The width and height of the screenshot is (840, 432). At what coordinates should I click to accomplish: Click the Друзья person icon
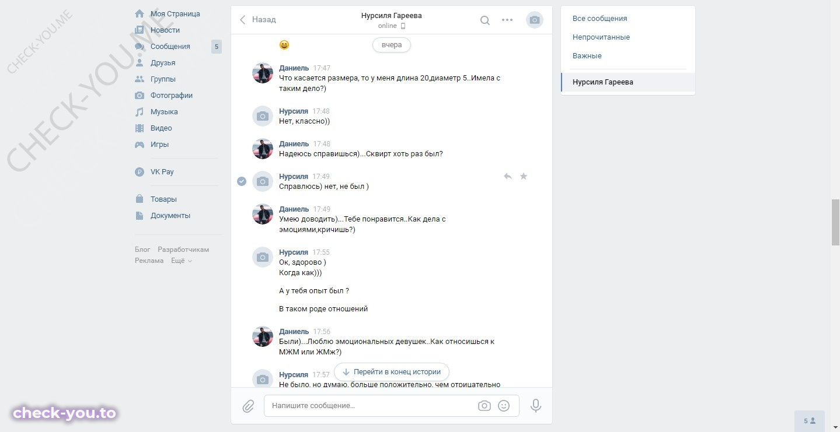click(140, 62)
